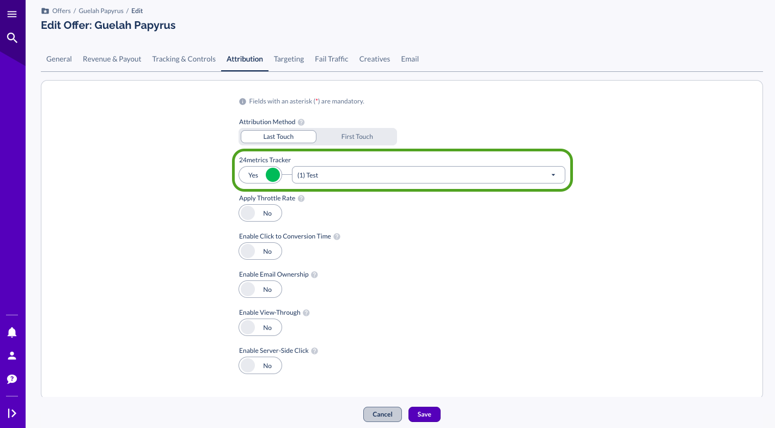The height and width of the screenshot is (428, 775).
Task: Click the search magnifier icon in sidebar
Action: [12, 38]
